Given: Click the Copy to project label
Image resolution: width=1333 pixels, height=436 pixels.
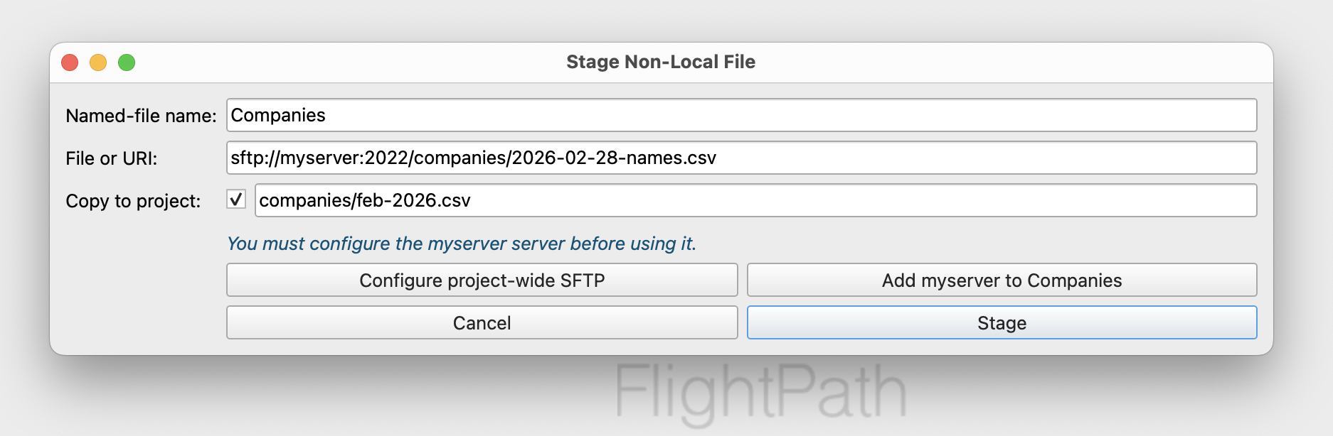Looking at the screenshot, I should (133, 201).
